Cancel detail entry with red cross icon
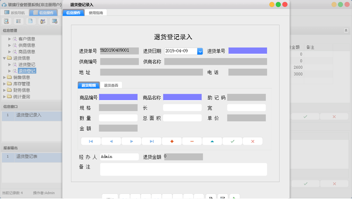This screenshot has height=207, width=352. click(252, 141)
